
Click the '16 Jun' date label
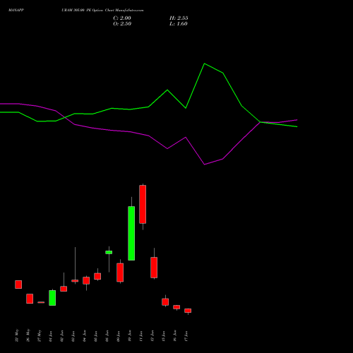click(x=174, y=336)
